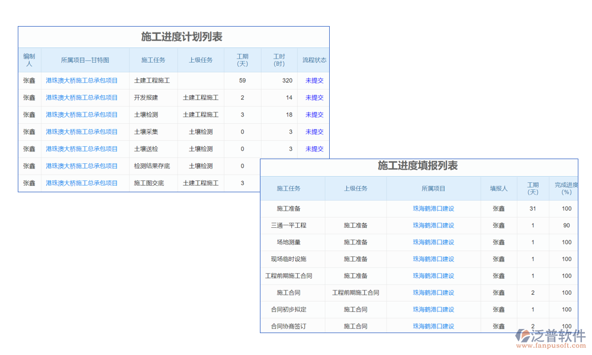Click the 填报人 column header
Viewport: 592px width, 355px height.
(498, 189)
